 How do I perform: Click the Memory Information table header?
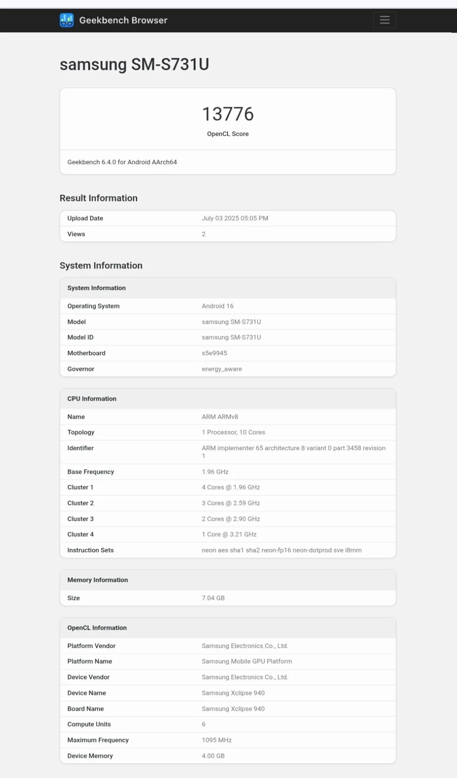98,580
